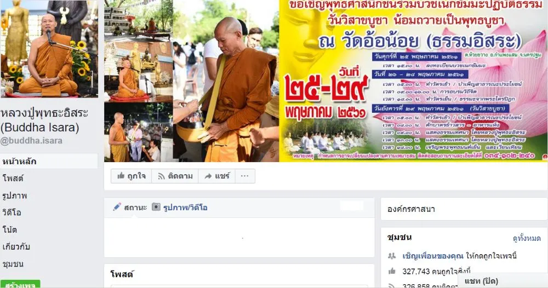Open the page cover photo banner
Screen dimensions: 548x288
click(326, 80)
